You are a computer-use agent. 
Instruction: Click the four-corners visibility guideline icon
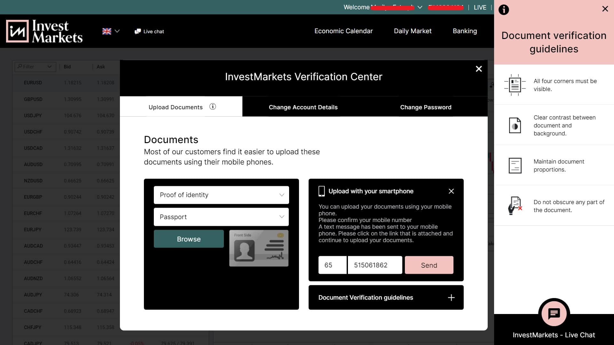[x=515, y=85]
